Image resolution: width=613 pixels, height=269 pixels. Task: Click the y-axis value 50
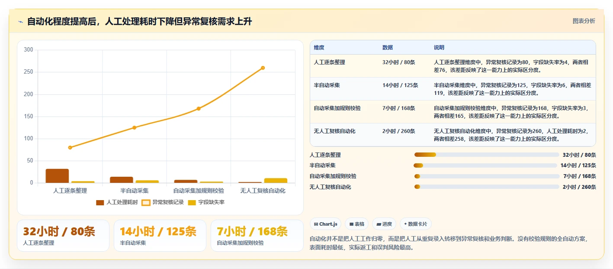30,161
